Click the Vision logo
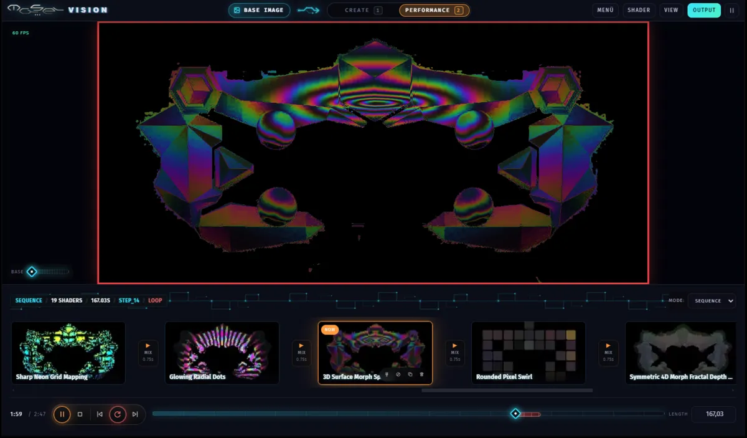The height and width of the screenshot is (438, 747). point(57,10)
